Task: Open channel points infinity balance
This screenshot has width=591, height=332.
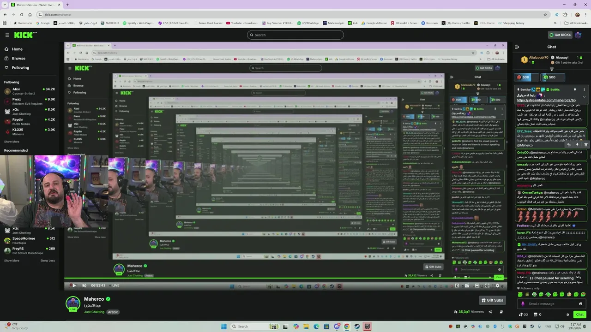Action: 523,314
